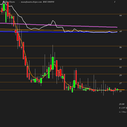Viewport: 127px width, 127px height.
Task: Click the 'V: 1.97 X' volume text
Action: click(x=123, y=108)
